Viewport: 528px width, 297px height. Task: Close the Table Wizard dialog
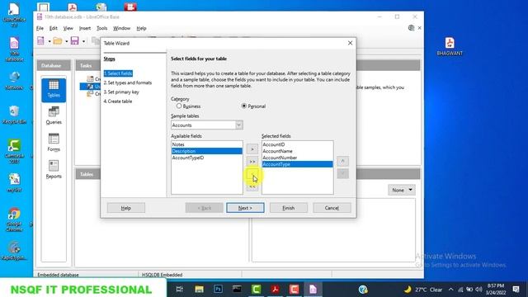click(x=350, y=43)
